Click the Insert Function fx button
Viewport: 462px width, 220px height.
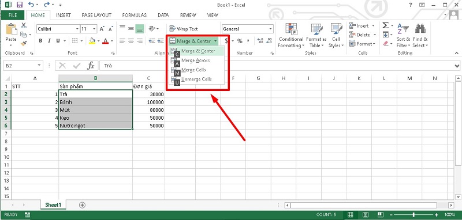91,66
